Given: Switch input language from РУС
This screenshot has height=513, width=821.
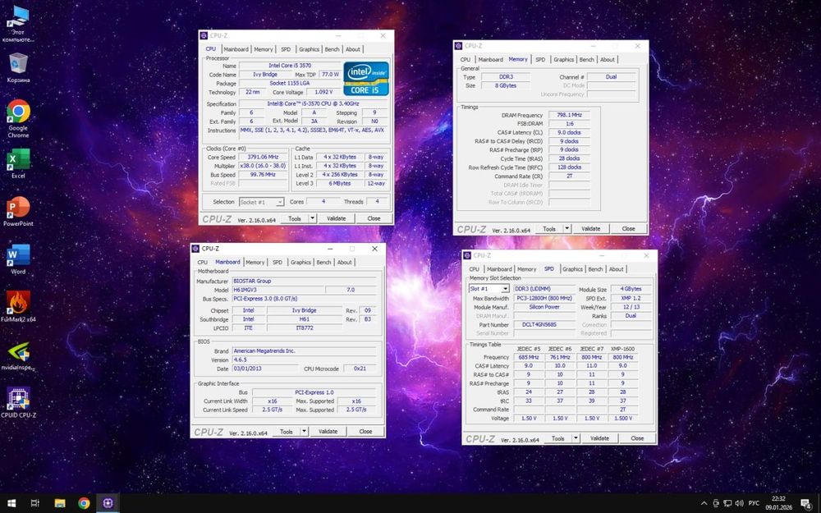Looking at the screenshot, I should pyautogui.click(x=754, y=504).
